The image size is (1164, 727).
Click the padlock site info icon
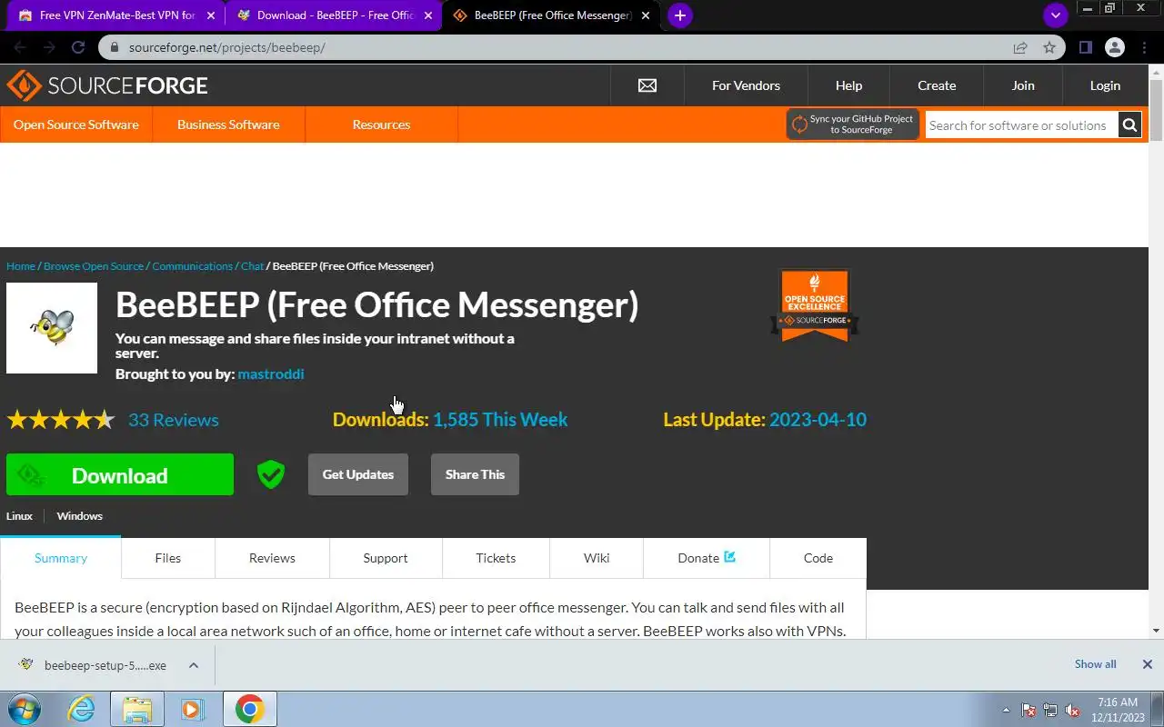point(114,47)
